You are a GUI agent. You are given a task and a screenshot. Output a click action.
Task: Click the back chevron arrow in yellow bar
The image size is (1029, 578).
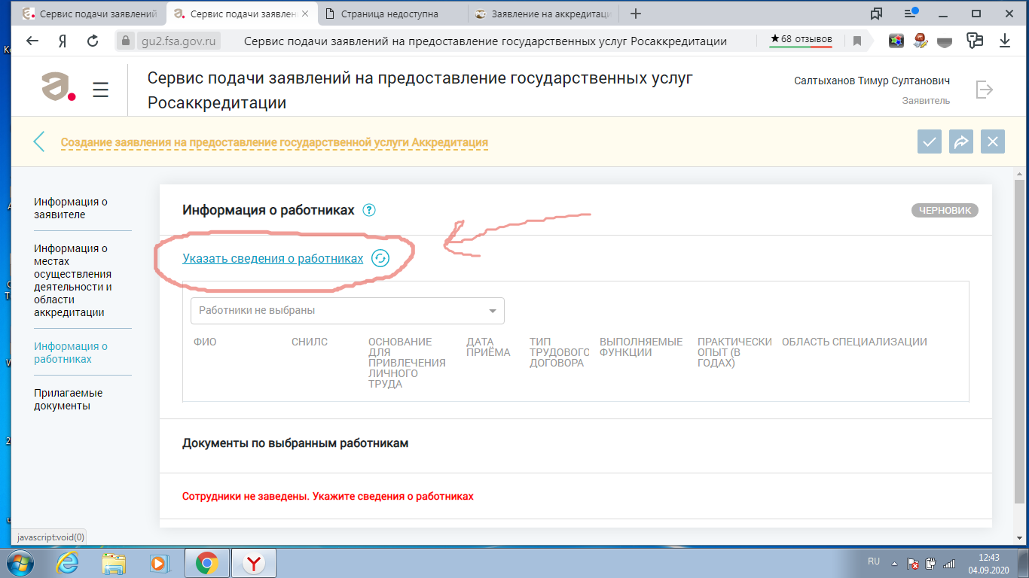pyautogui.click(x=39, y=141)
